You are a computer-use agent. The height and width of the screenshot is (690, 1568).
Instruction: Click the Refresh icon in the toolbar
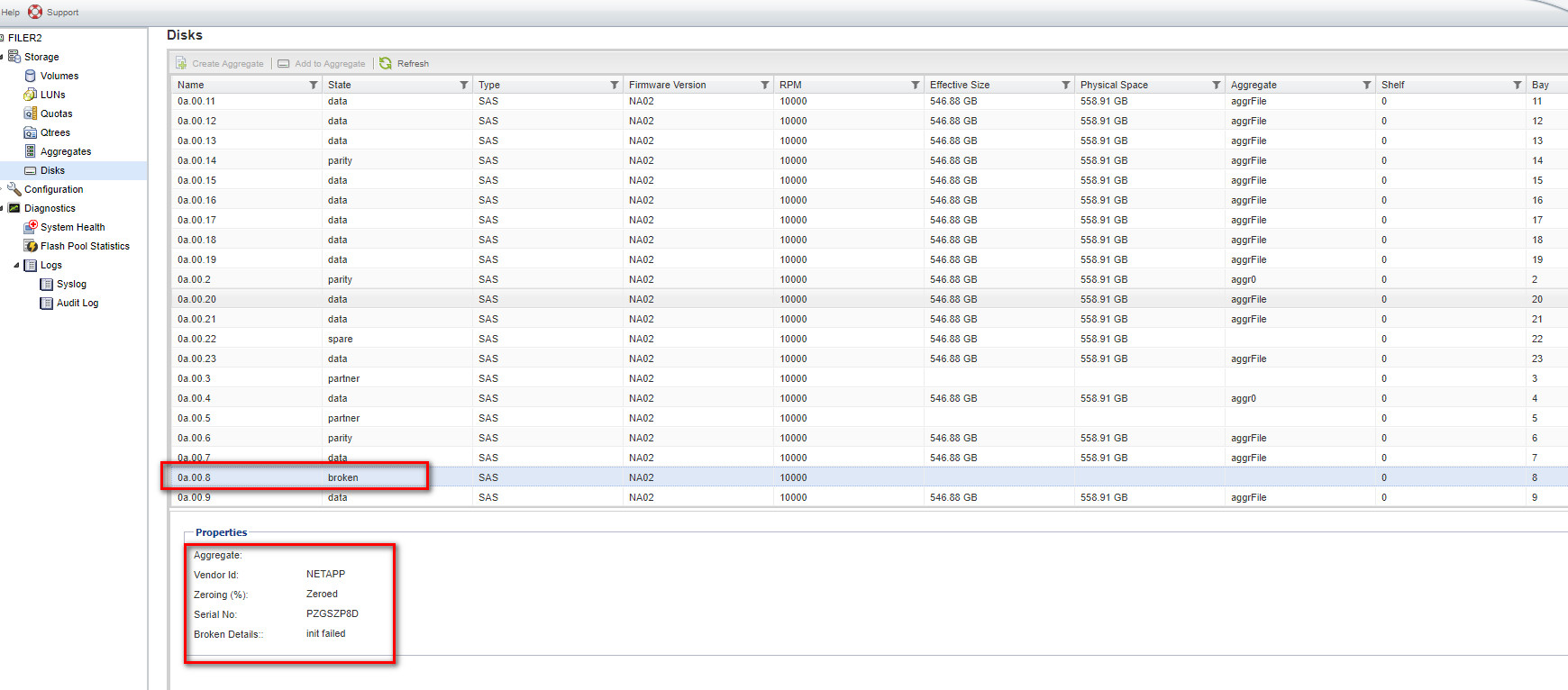coord(386,63)
